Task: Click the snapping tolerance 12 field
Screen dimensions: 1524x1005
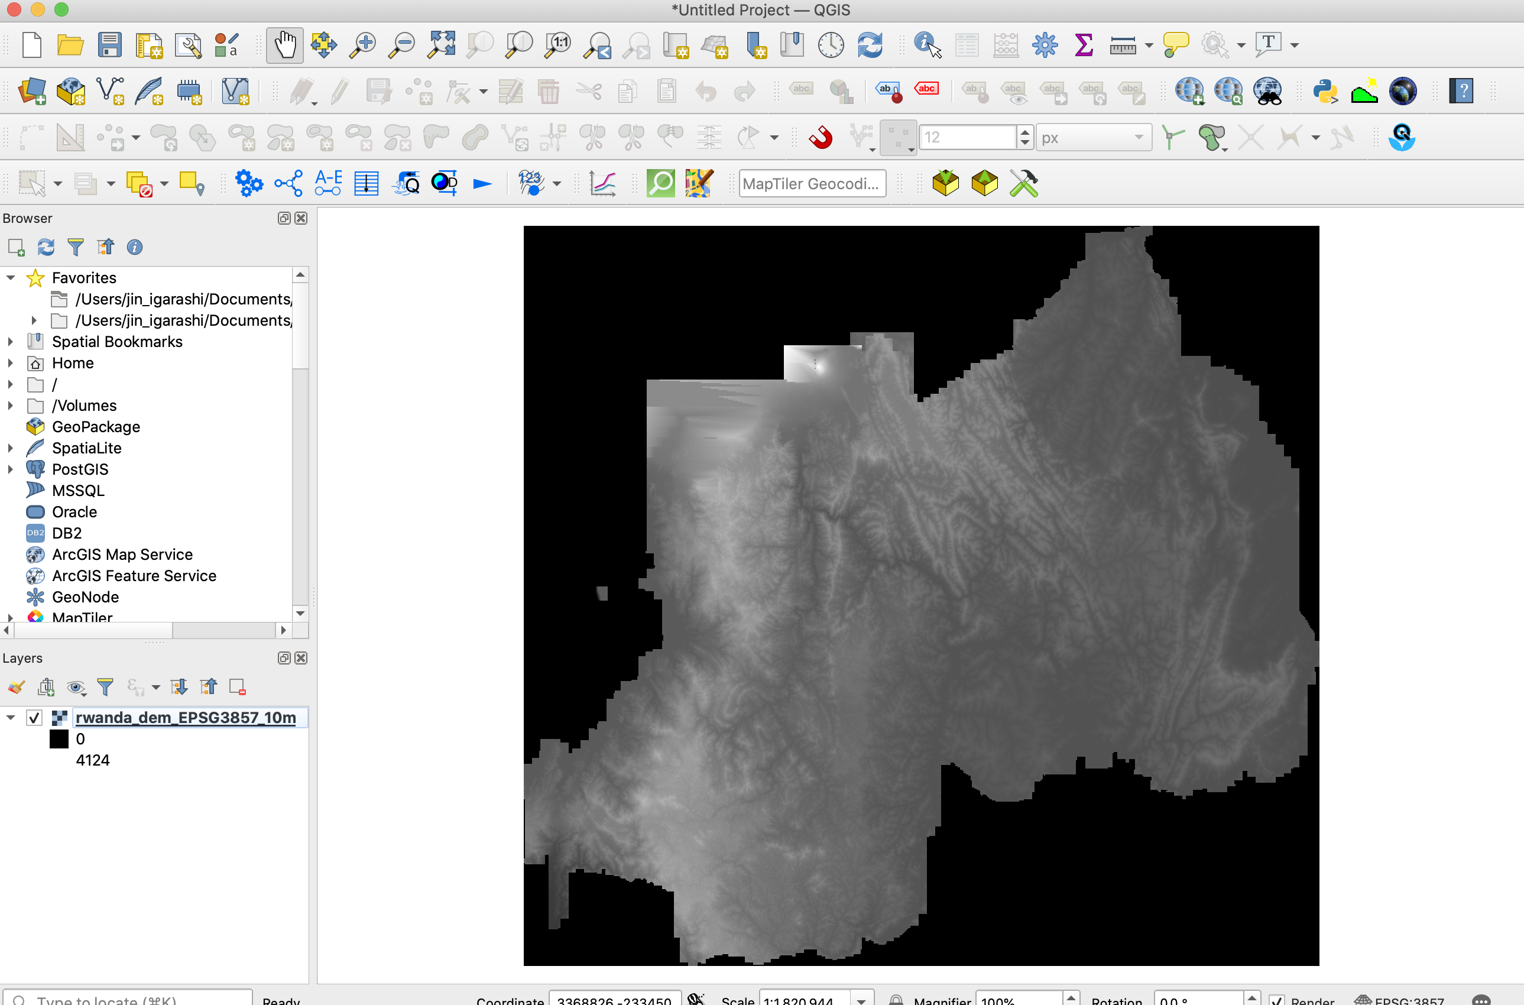Action: click(967, 137)
